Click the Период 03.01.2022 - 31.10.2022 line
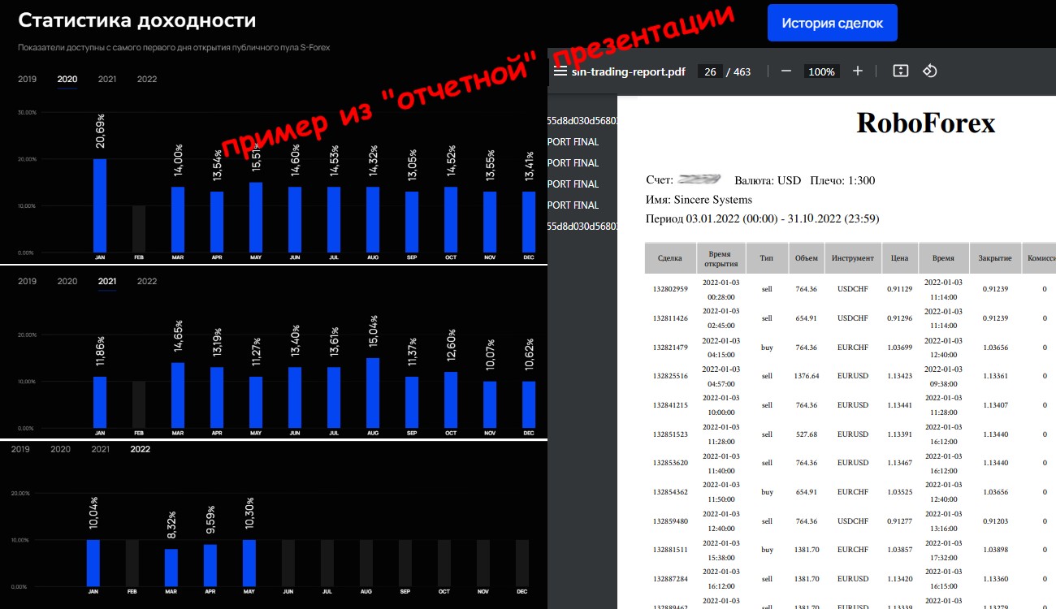Screen dimensions: 1056x609 [762, 219]
